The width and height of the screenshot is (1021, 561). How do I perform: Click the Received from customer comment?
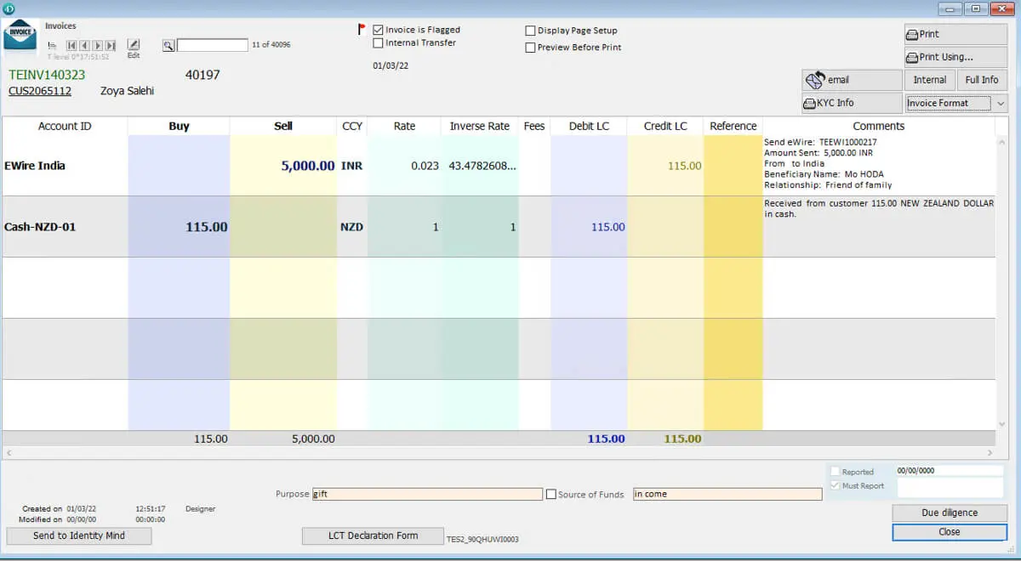pyautogui.click(x=879, y=208)
